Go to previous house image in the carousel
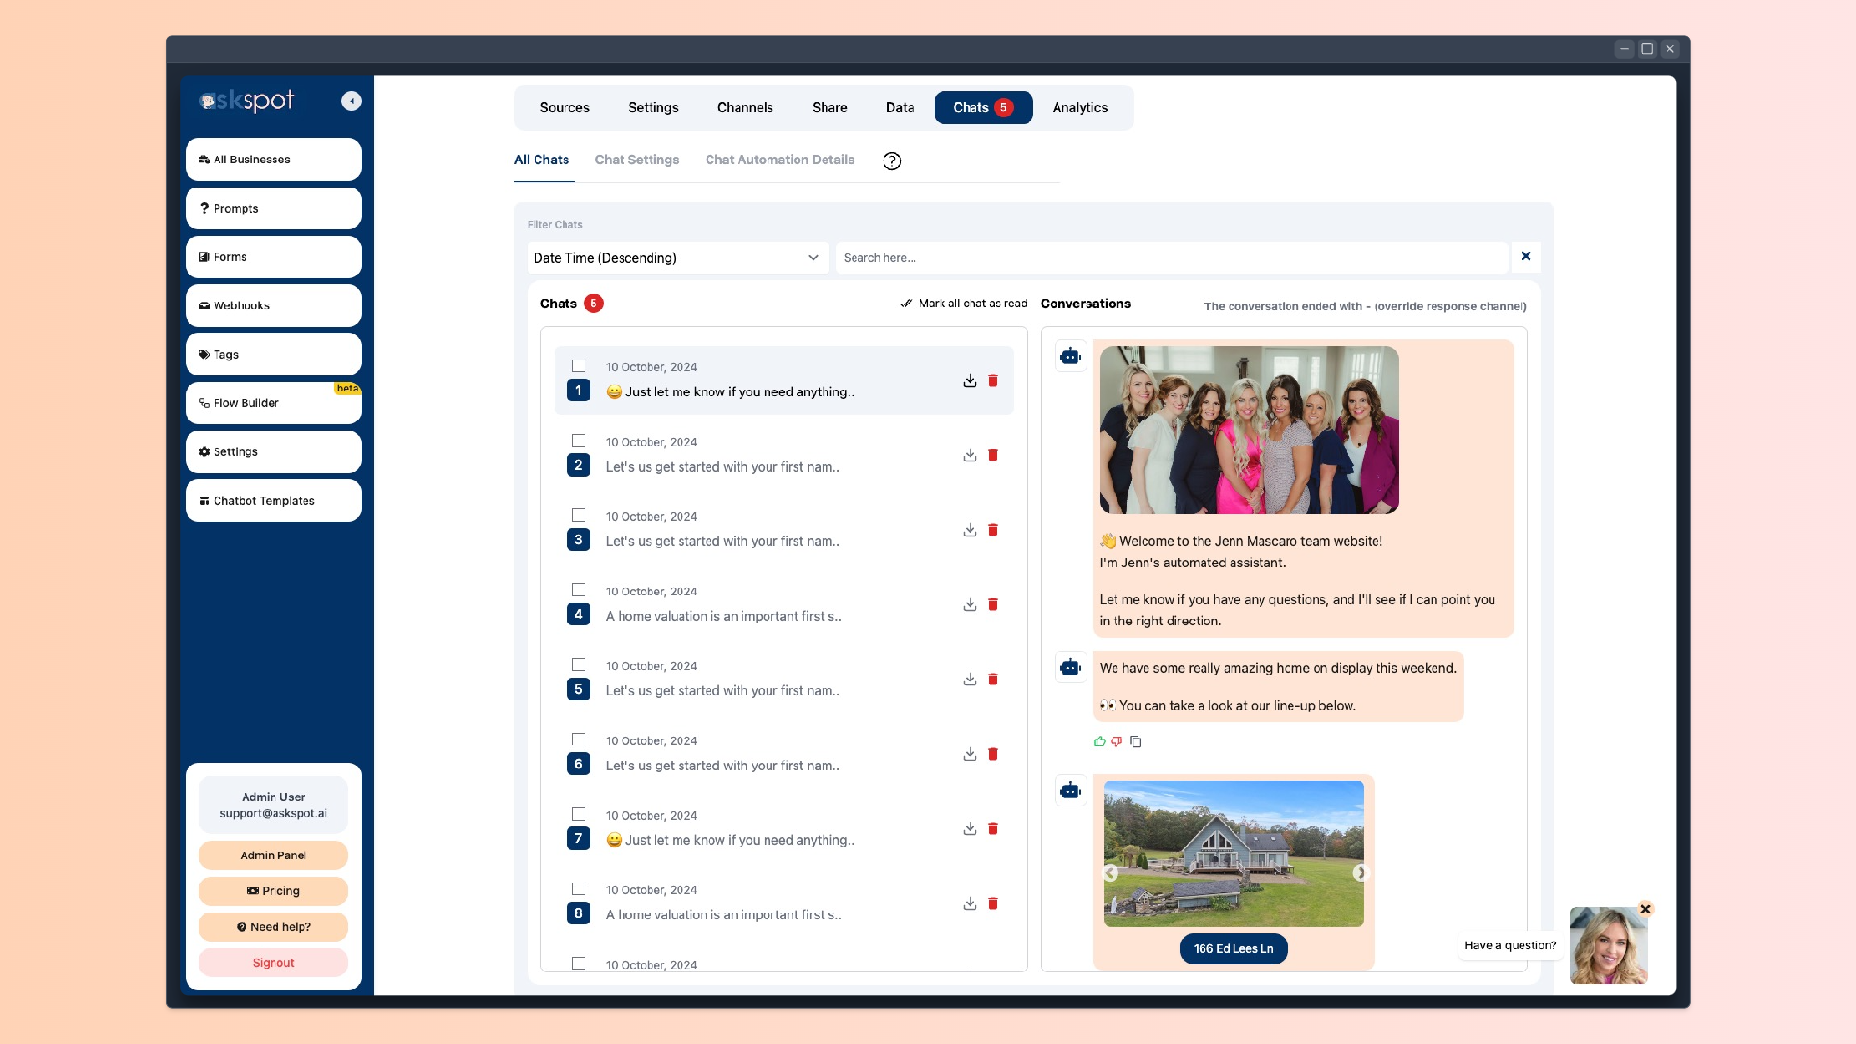 [x=1111, y=873]
